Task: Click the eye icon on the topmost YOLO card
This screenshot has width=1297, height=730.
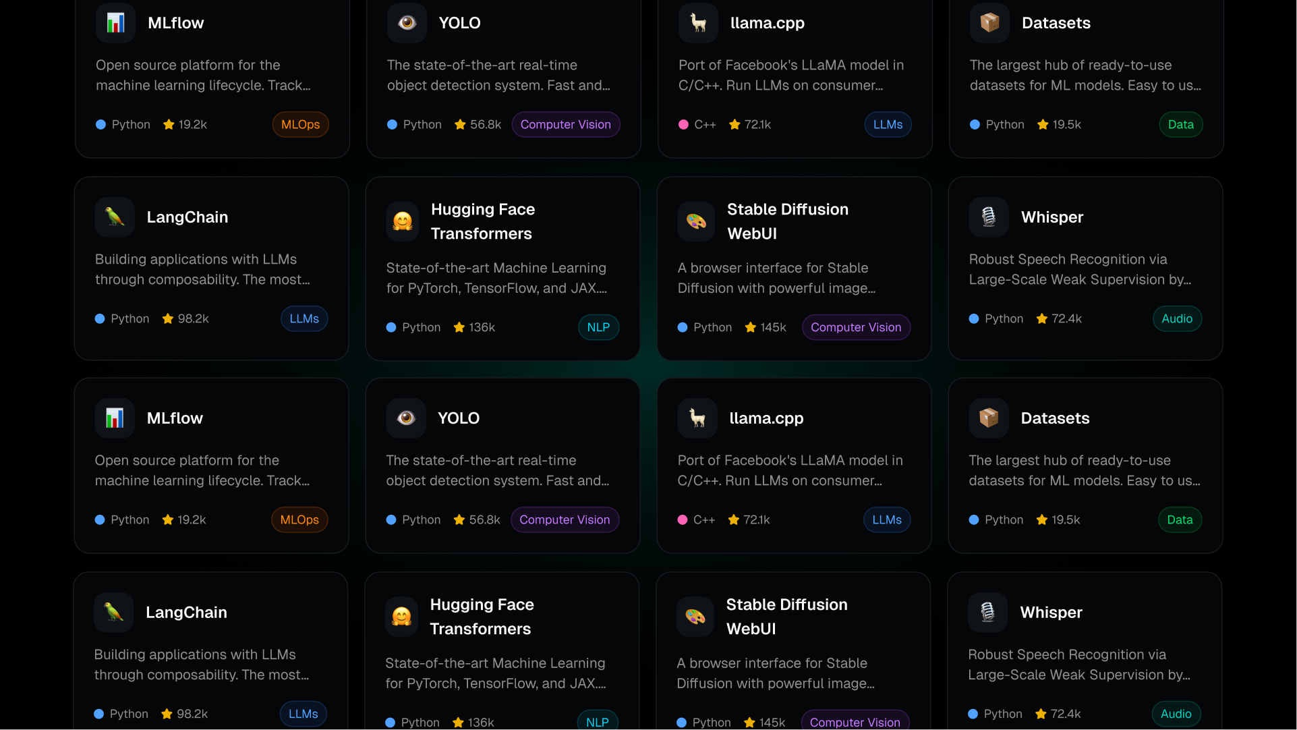Action: (407, 23)
